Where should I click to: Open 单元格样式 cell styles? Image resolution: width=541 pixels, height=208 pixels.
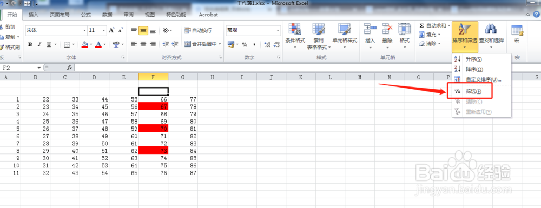[344, 36]
